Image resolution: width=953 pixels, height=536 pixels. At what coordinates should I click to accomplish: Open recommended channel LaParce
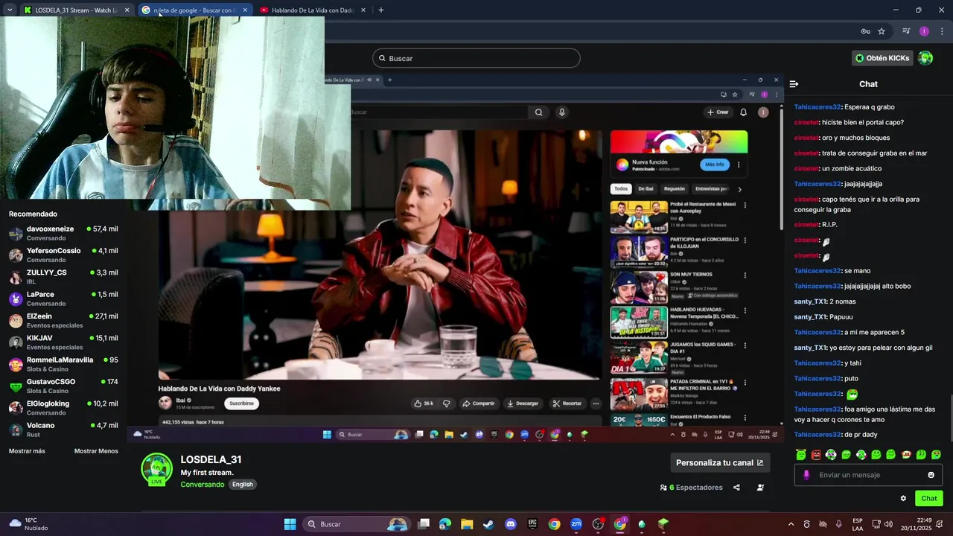(x=63, y=299)
